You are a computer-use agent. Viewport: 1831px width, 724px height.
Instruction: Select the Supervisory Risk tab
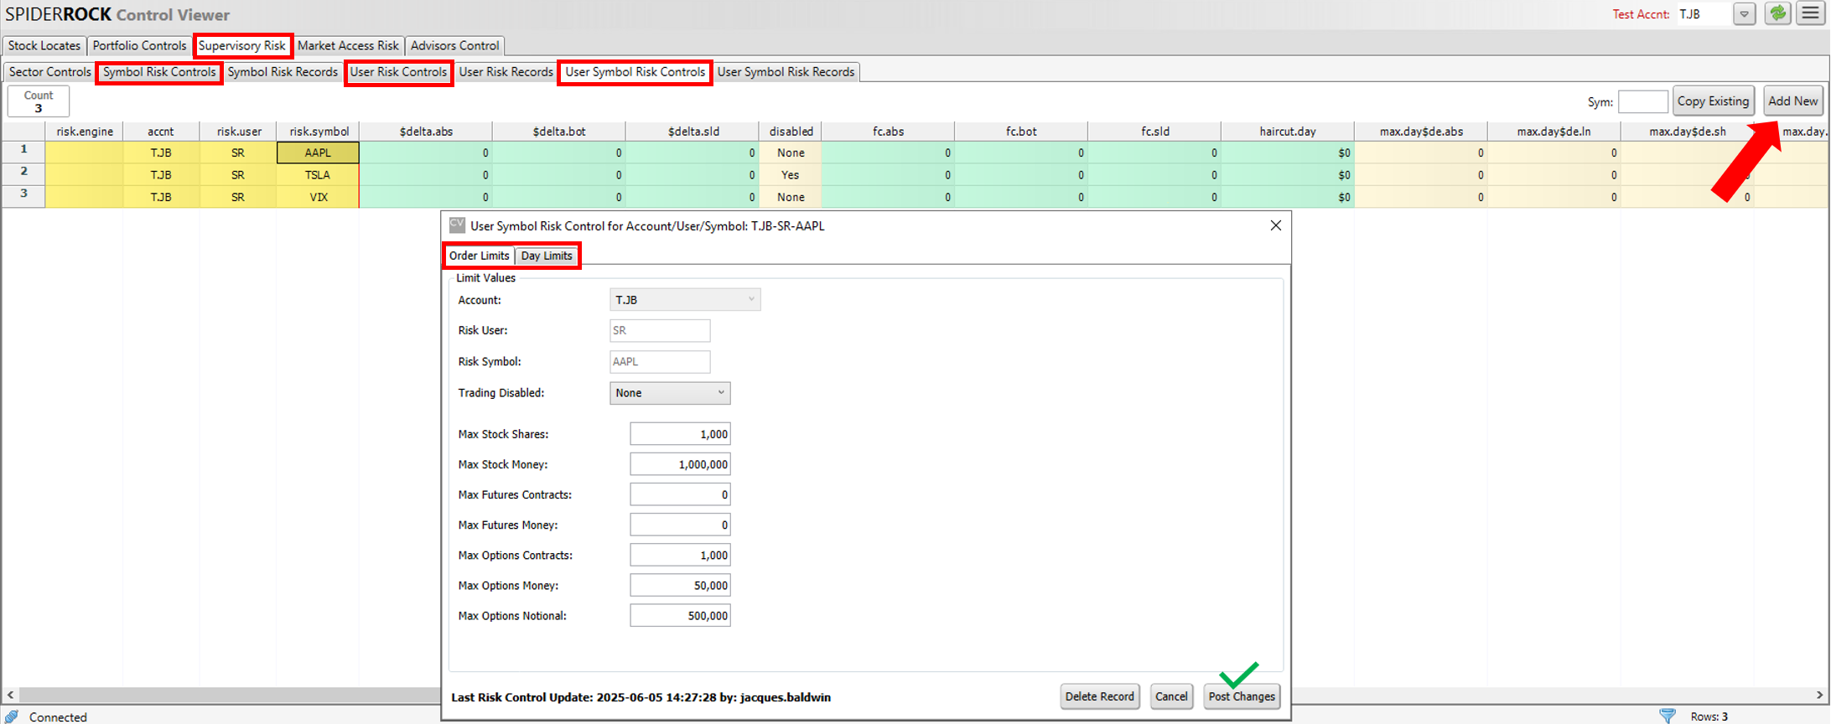[x=242, y=45]
